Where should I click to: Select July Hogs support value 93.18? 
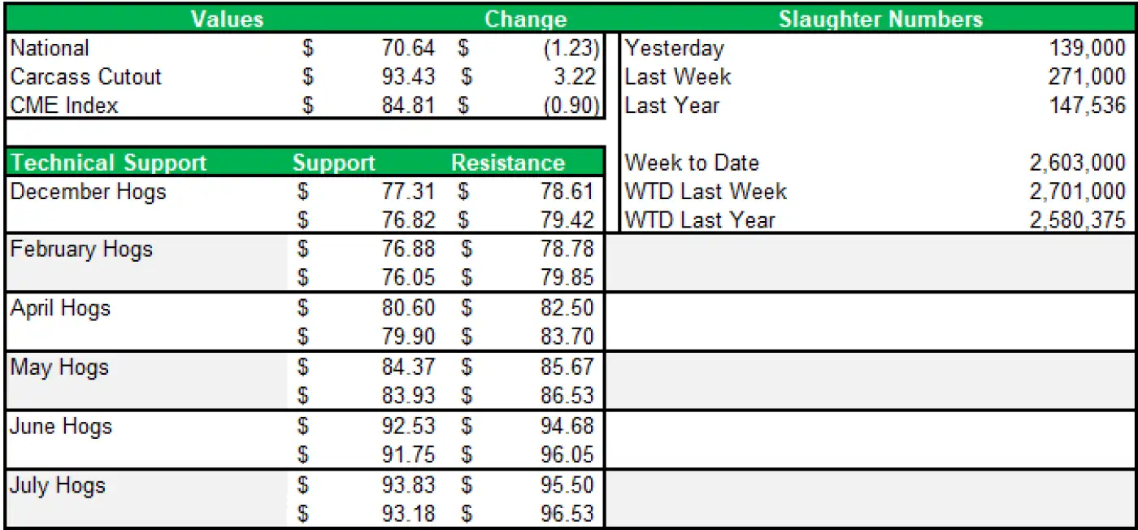(x=408, y=514)
